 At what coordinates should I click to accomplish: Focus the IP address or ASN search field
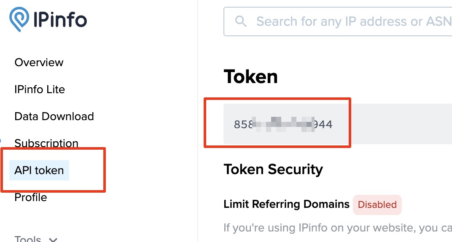[x=338, y=22]
